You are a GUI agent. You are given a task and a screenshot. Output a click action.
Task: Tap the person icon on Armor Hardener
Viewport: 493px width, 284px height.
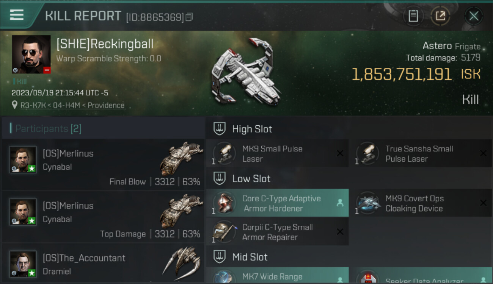pyautogui.click(x=340, y=203)
